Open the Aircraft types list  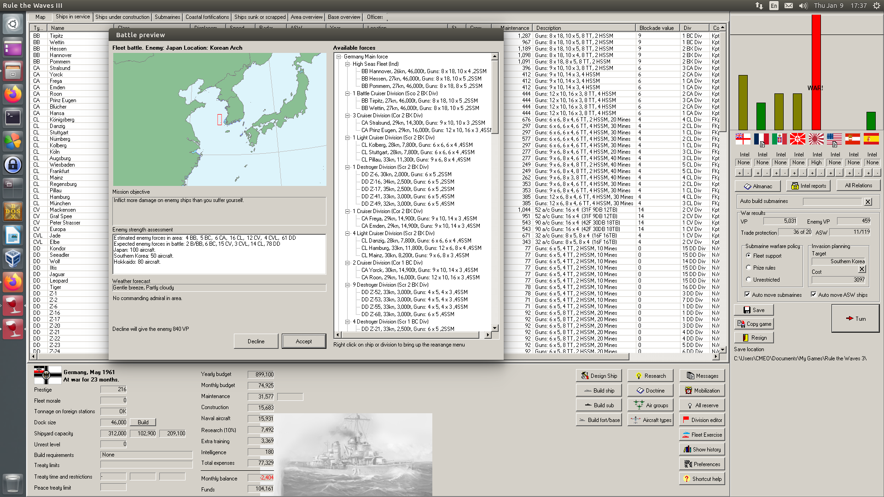(650, 420)
